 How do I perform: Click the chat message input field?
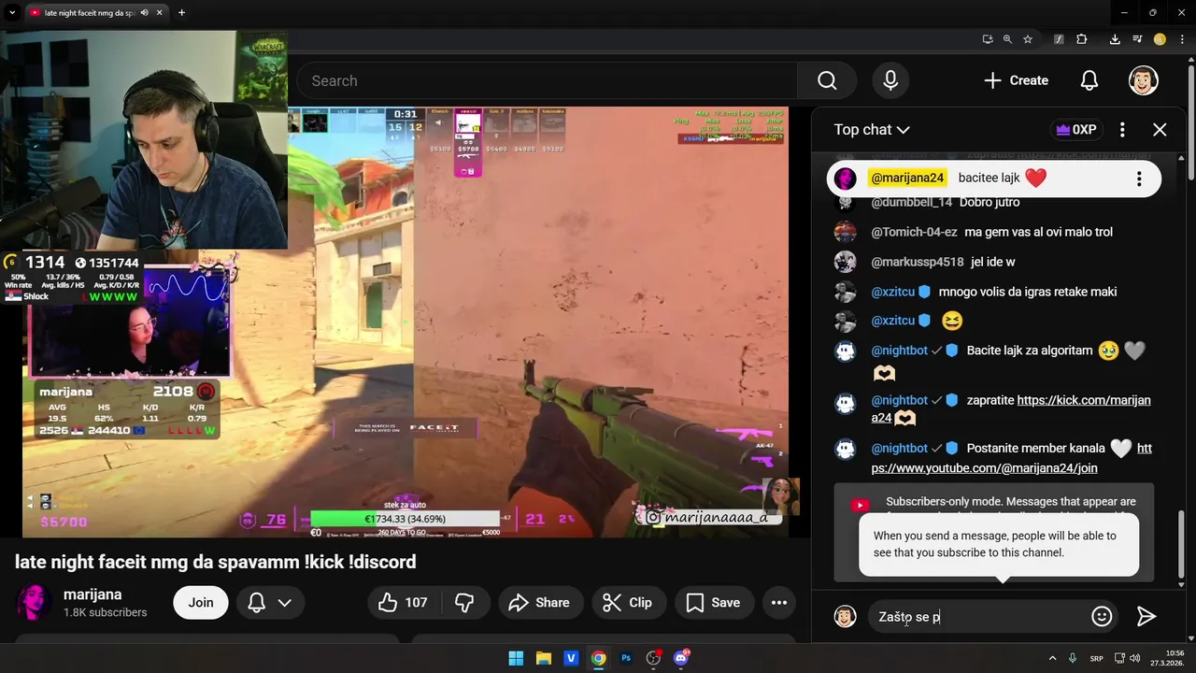point(978,617)
